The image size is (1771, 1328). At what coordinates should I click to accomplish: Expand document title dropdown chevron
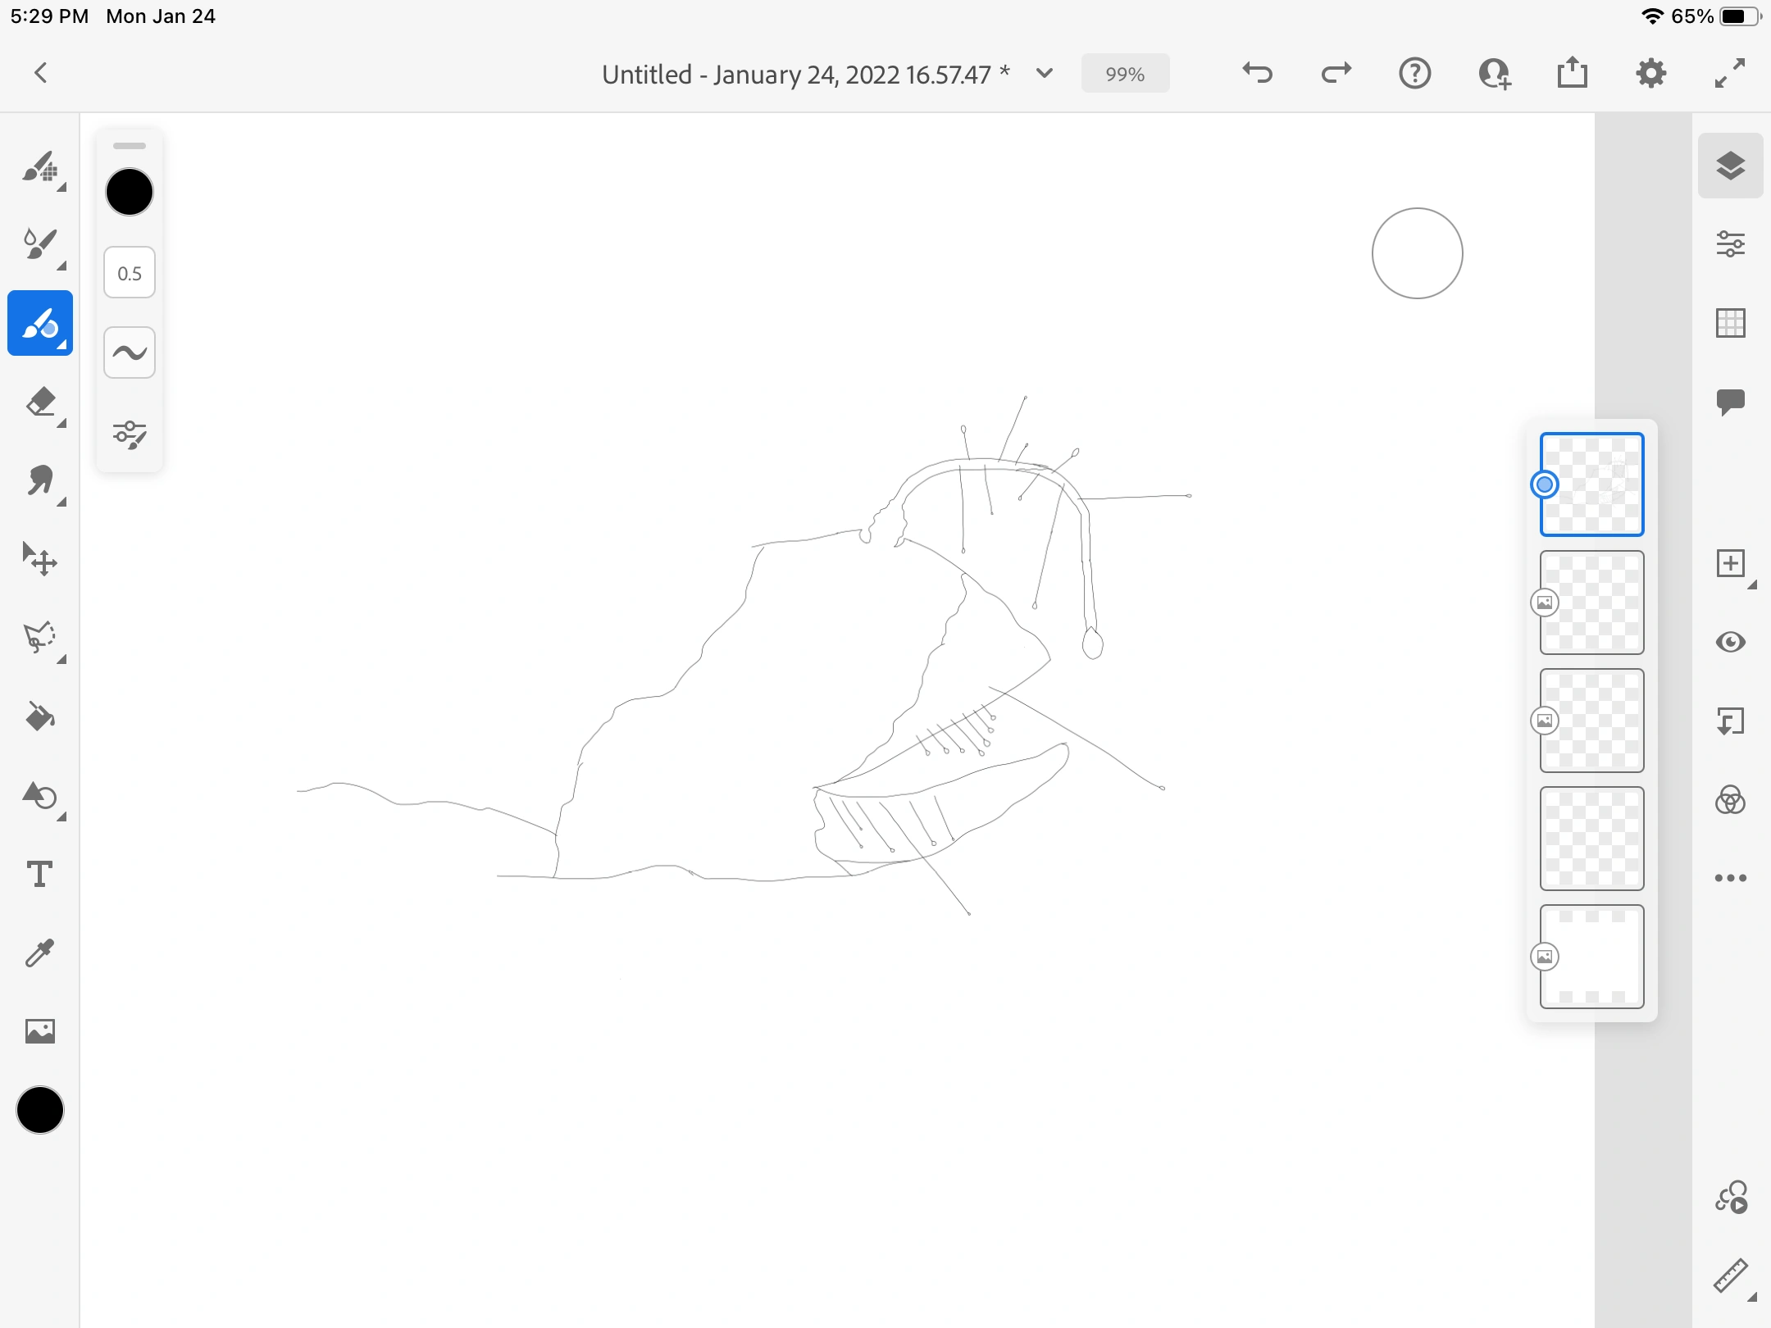coord(1045,74)
